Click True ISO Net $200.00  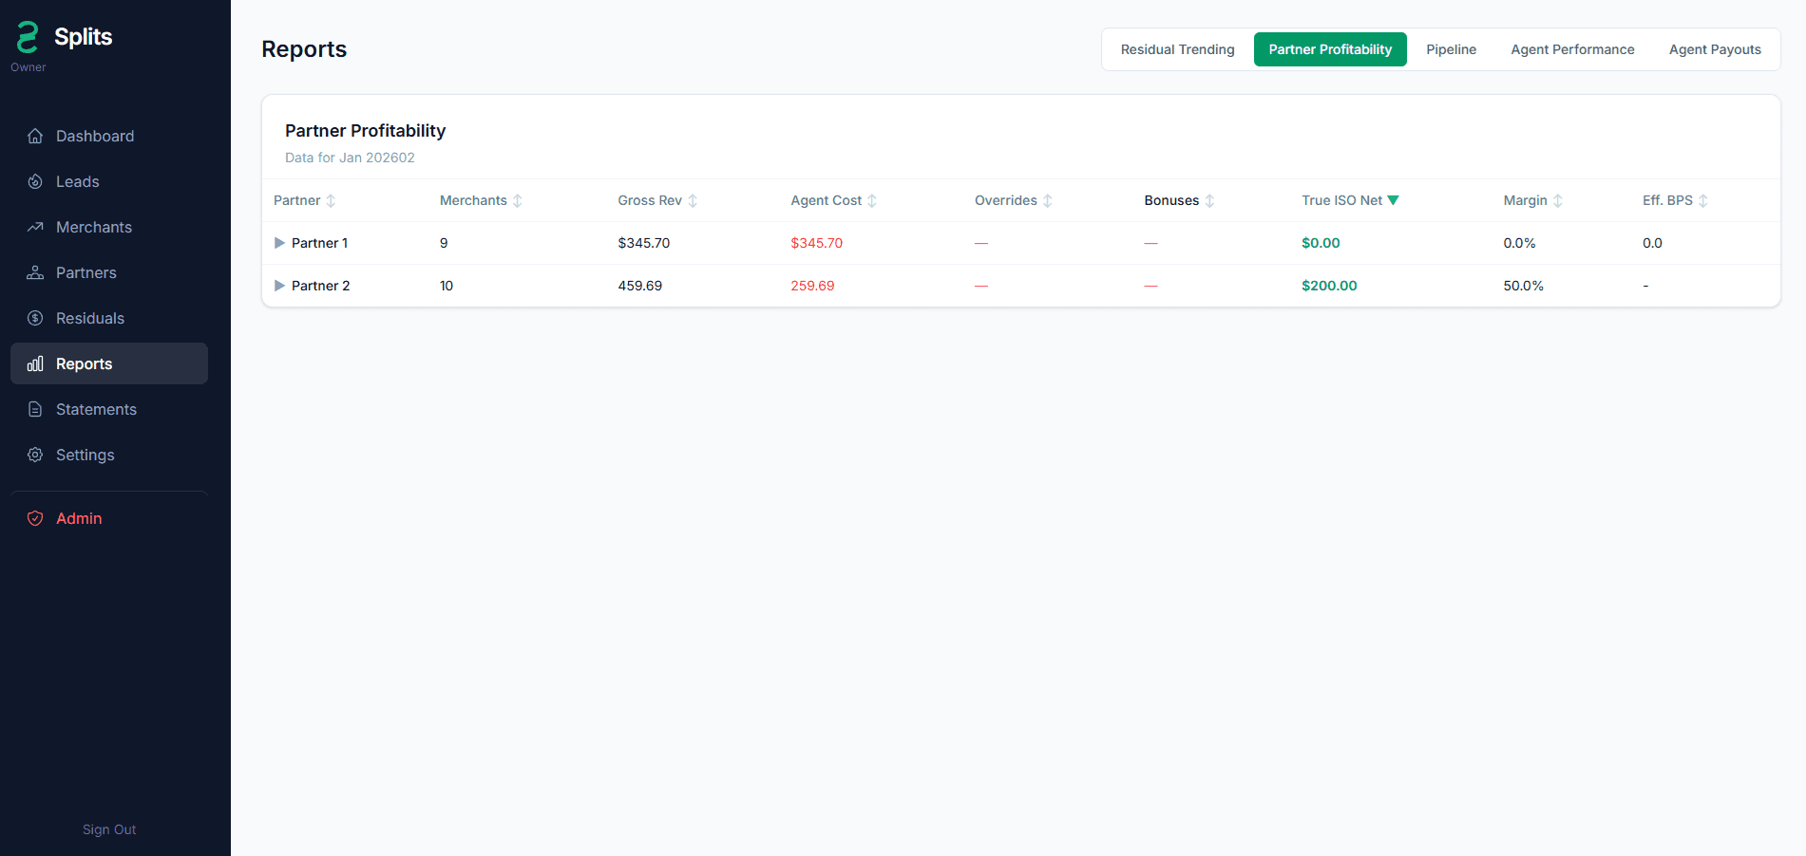click(x=1329, y=286)
